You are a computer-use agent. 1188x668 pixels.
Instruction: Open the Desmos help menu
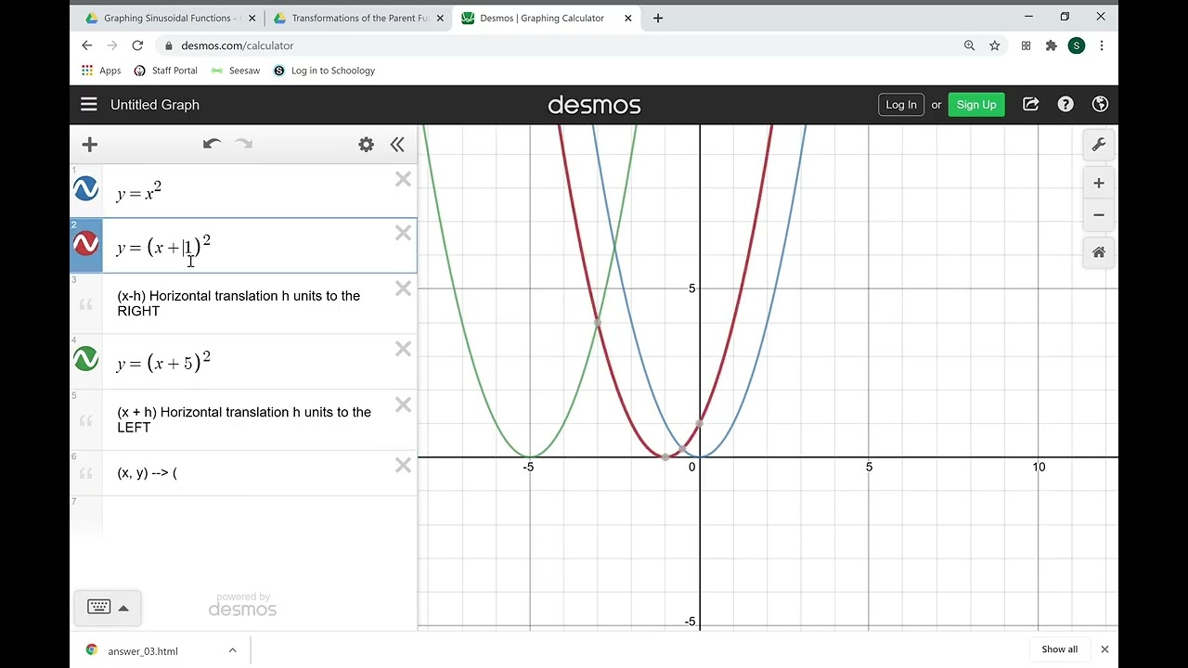pos(1065,105)
